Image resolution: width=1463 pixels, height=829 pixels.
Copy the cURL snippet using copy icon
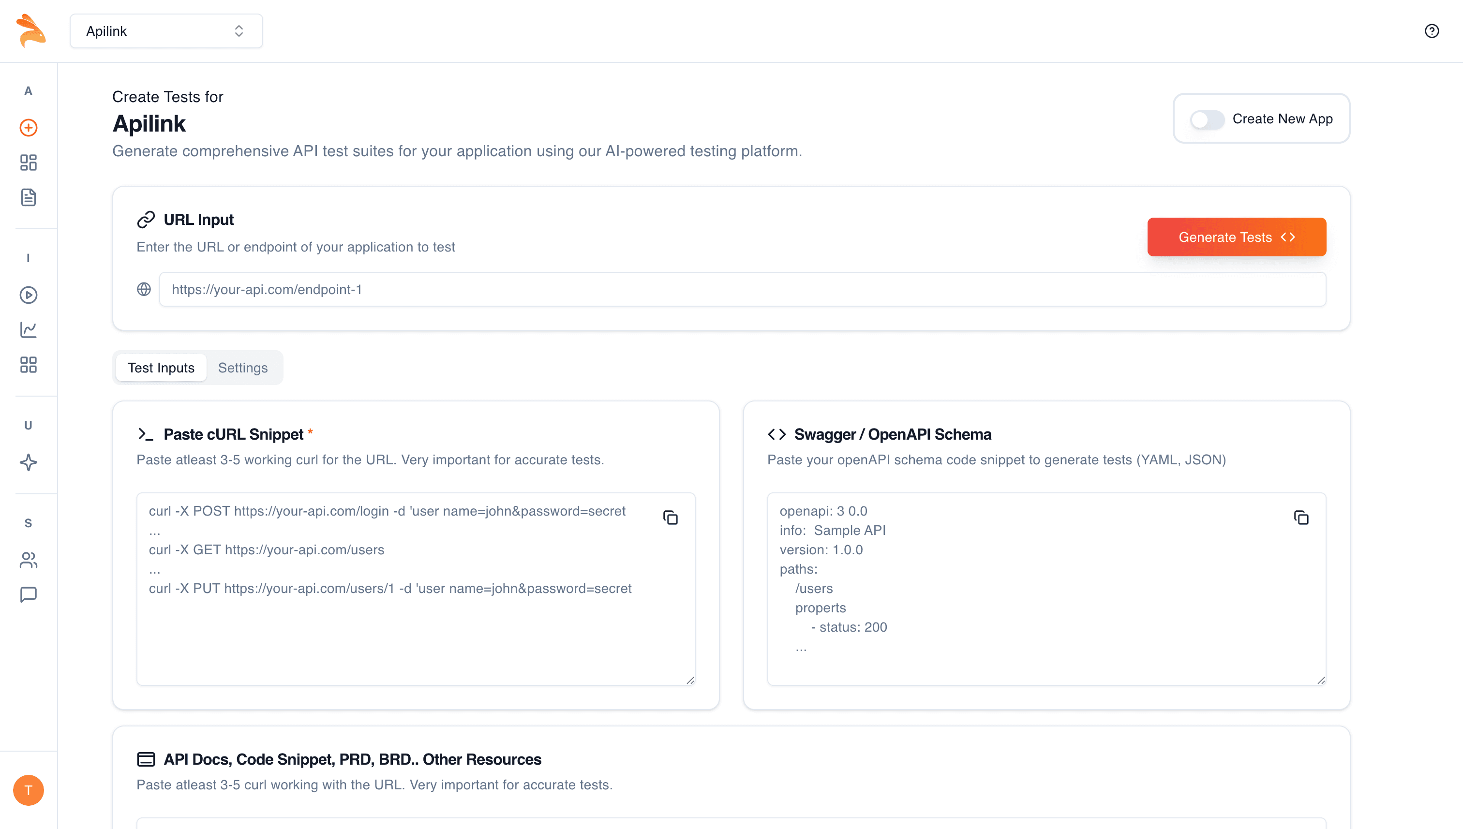pyautogui.click(x=670, y=518)
